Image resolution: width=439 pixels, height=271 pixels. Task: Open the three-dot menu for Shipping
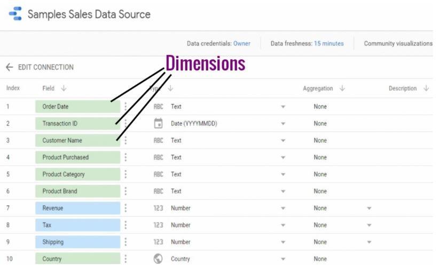point(126,242)
